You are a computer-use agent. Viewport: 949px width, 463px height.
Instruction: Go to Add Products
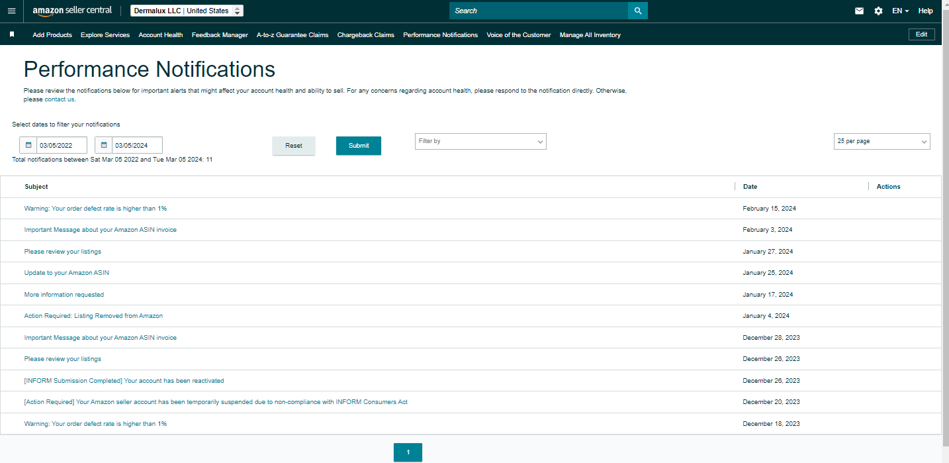point(52,35)
